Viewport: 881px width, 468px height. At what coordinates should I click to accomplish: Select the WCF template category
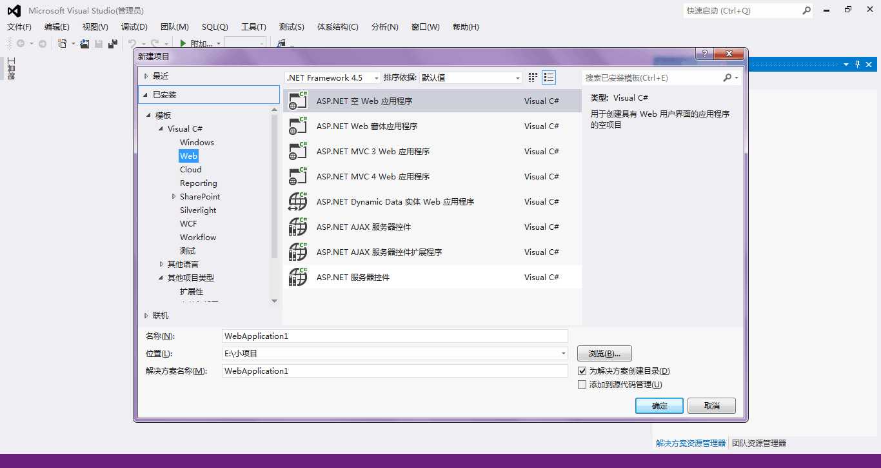[188, 224]
